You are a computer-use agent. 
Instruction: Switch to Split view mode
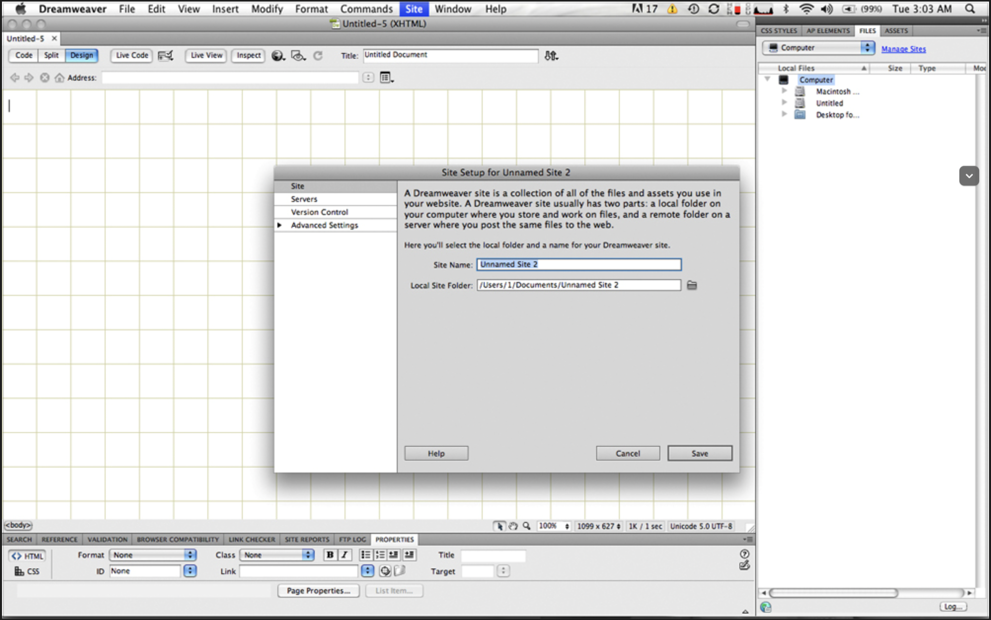51,55
